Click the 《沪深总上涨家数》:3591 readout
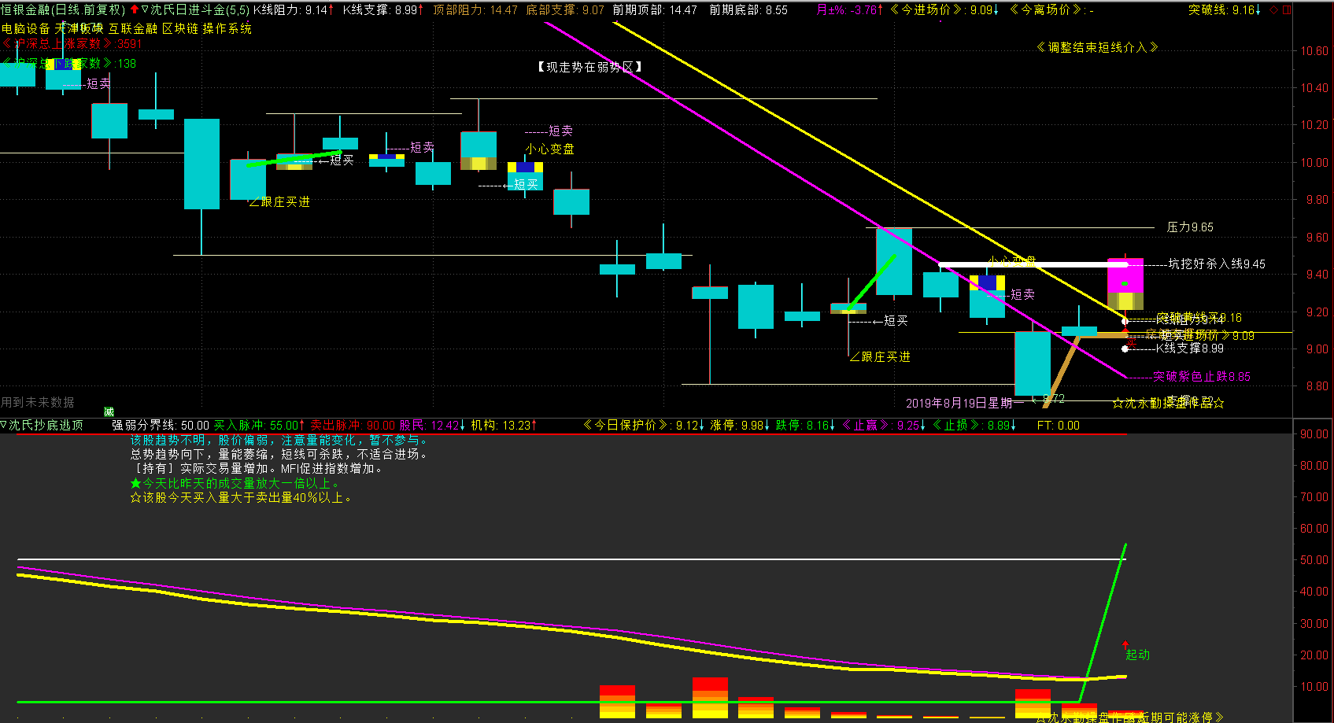1334x723 pixels. pos(72,44)
